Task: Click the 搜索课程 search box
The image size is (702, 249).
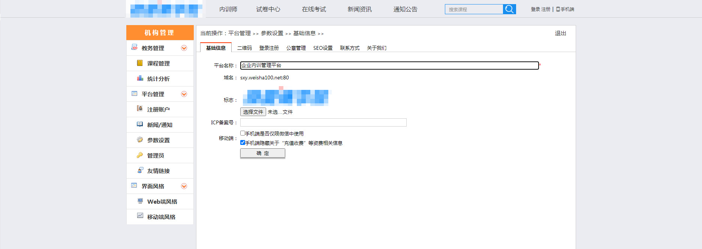Action: [474, 9]
